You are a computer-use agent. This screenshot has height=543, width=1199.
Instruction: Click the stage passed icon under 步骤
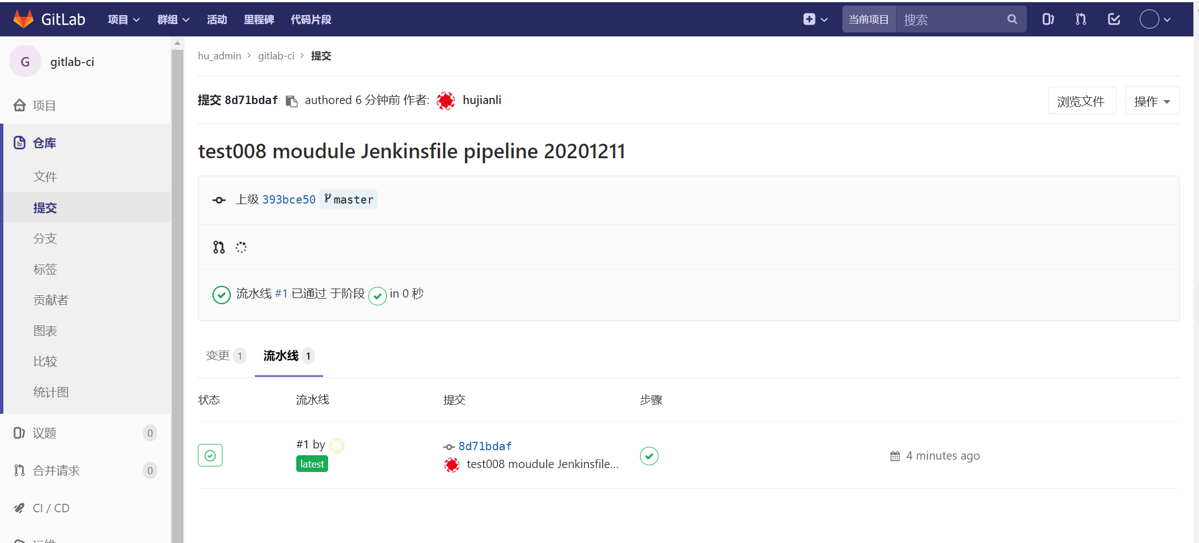pyautogui.click(x=649, y=456)
